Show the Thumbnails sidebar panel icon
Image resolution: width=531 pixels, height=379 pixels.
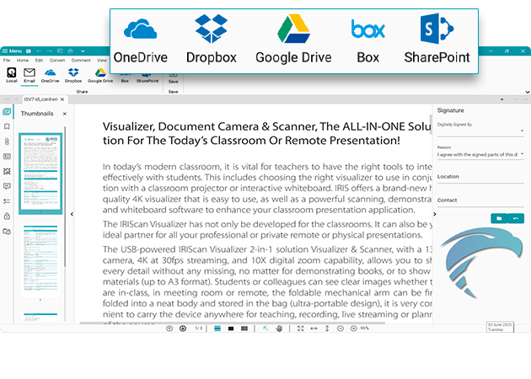[x=7, y=112]
